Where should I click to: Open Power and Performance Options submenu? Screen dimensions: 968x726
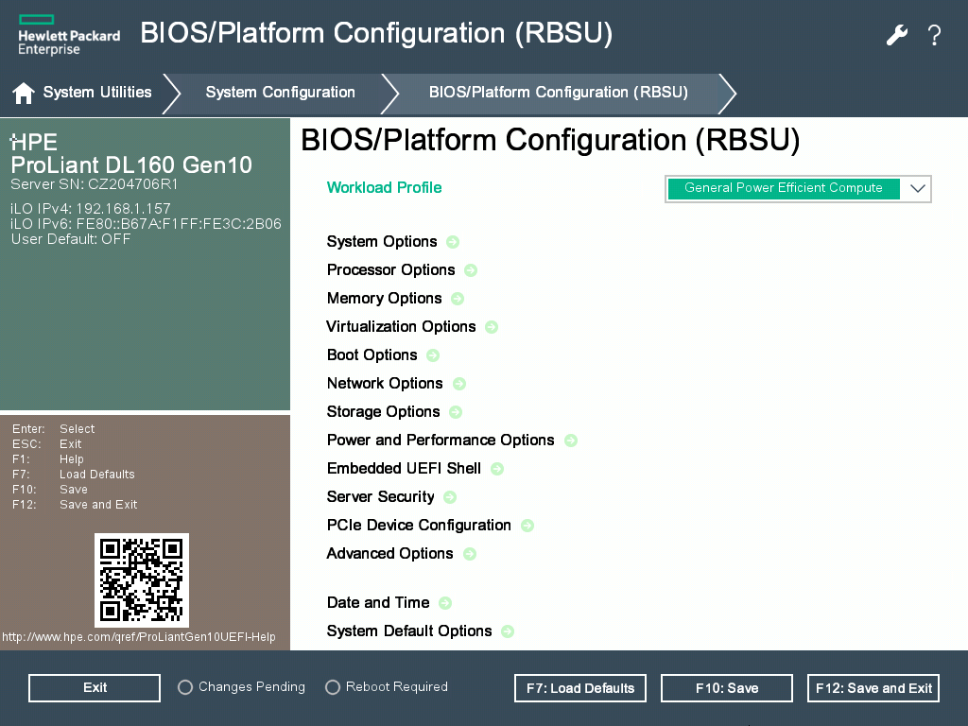(441, 441)
